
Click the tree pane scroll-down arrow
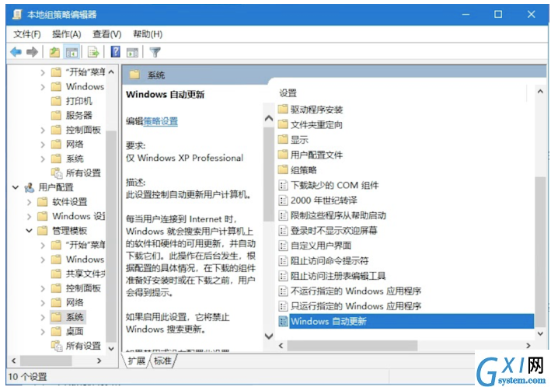(x=111, y=349)
